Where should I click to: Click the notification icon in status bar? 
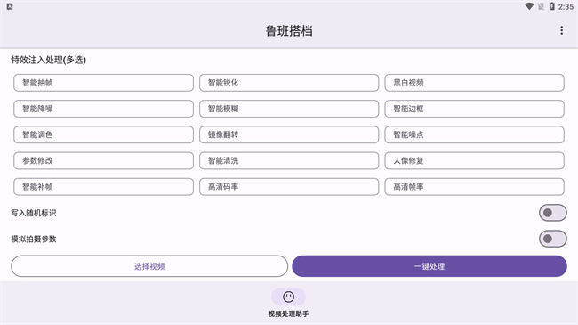point(10,6)
